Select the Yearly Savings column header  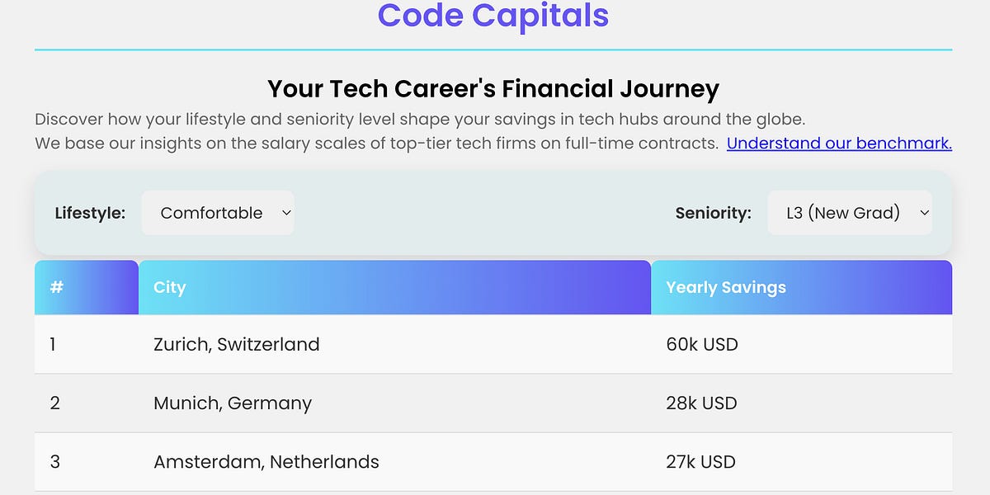(725, 287)
